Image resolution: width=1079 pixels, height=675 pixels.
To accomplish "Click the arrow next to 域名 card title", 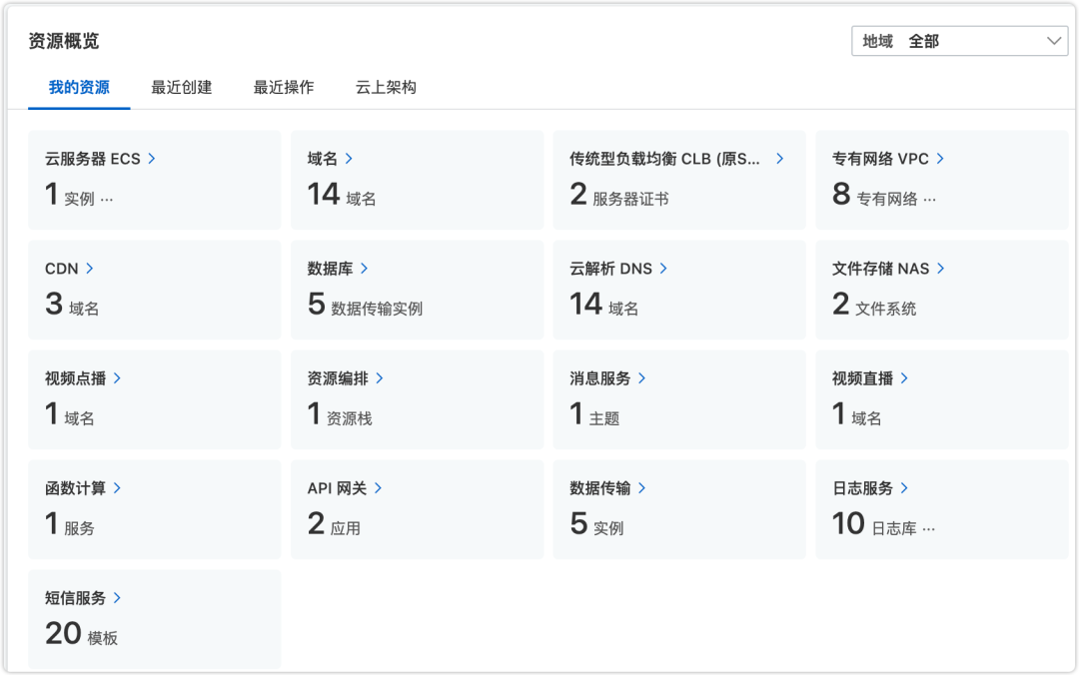I will coord(349,159).
